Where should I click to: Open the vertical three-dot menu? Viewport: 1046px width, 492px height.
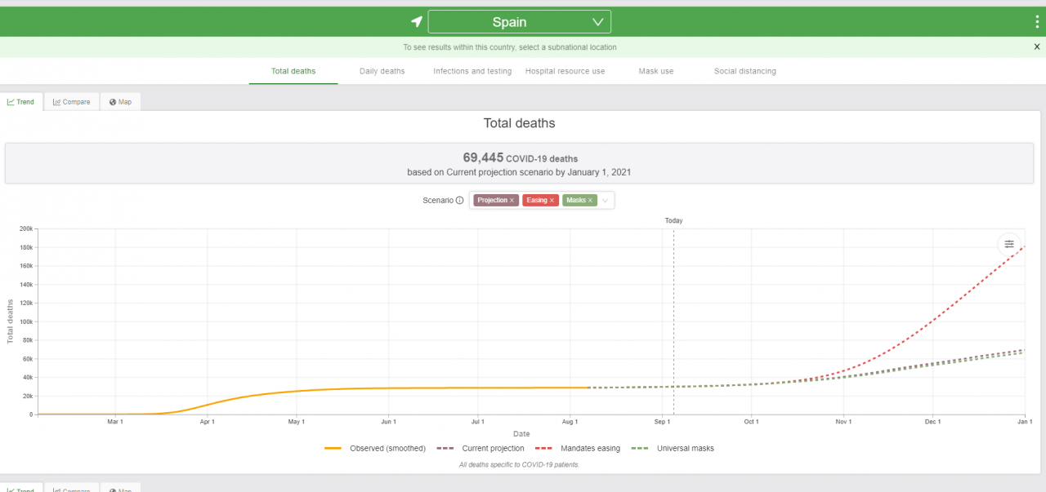(1038, 22)
